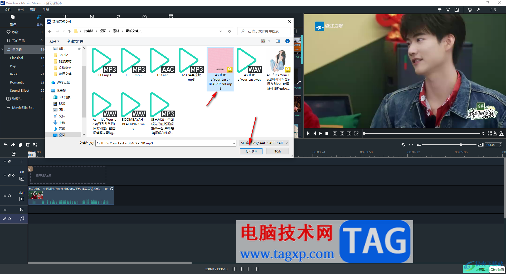Click the timeline zoom slider handle

point(461,145)
